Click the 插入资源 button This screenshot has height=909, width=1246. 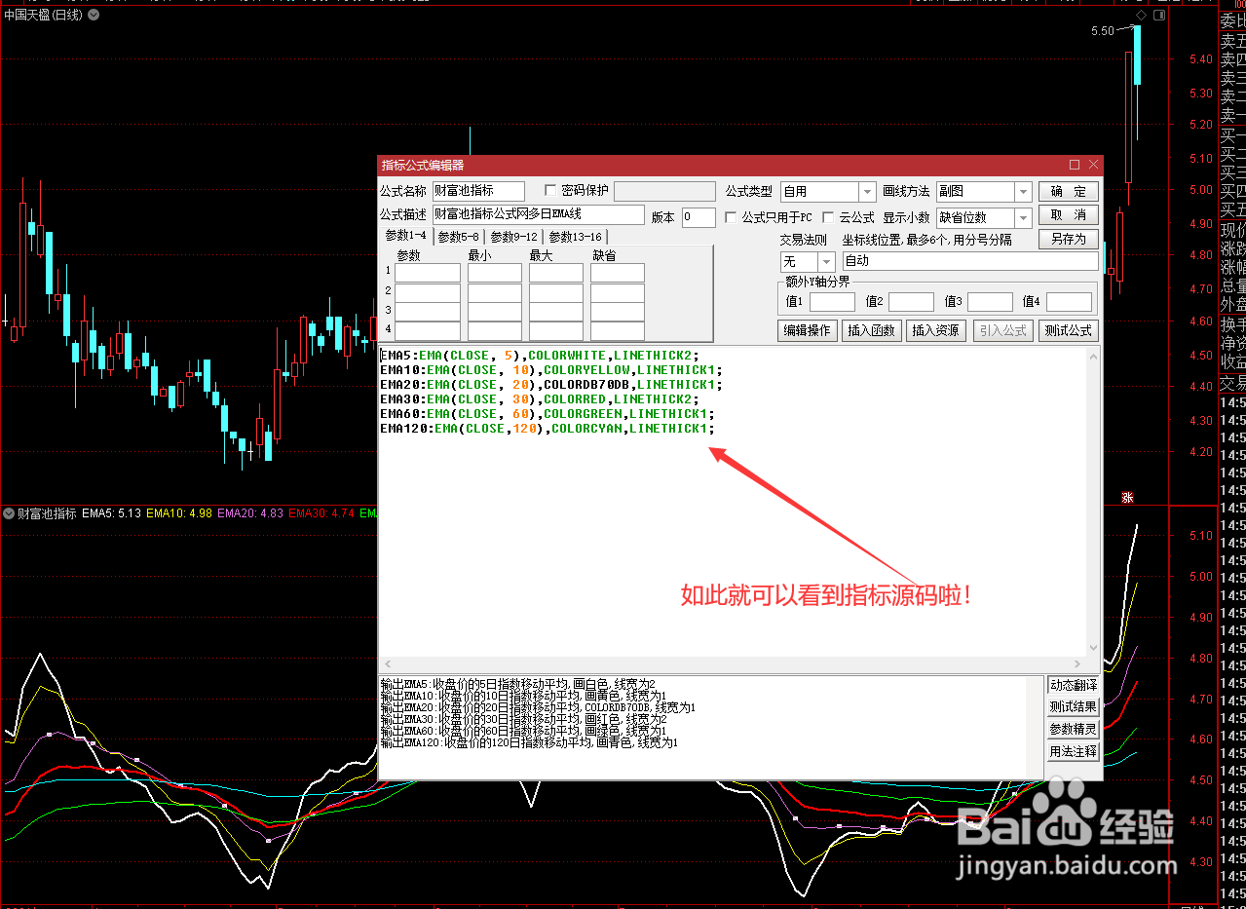[935, 330]
